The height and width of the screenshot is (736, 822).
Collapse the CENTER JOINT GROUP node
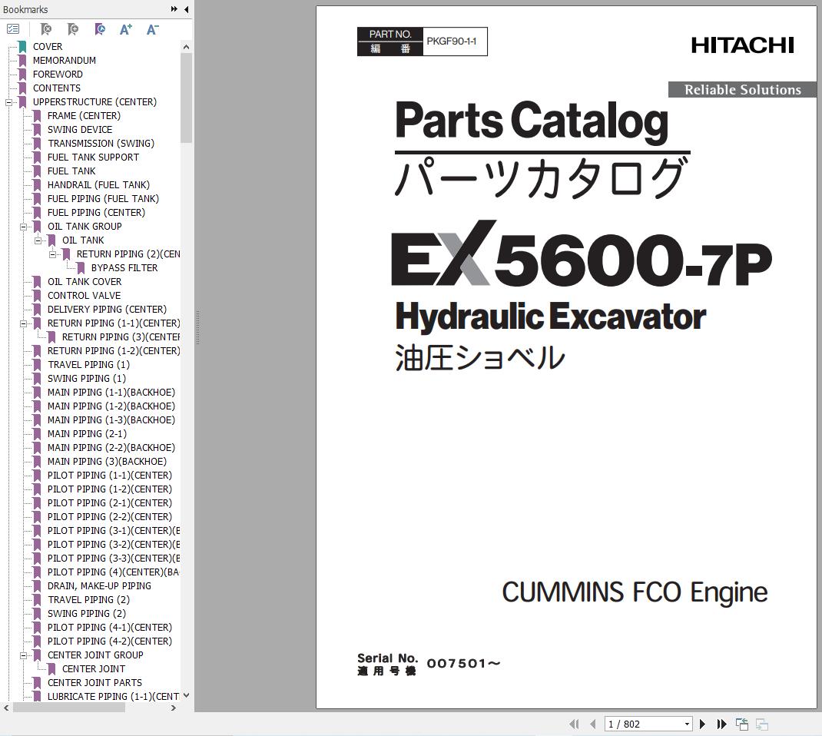(x=24, y=655)
